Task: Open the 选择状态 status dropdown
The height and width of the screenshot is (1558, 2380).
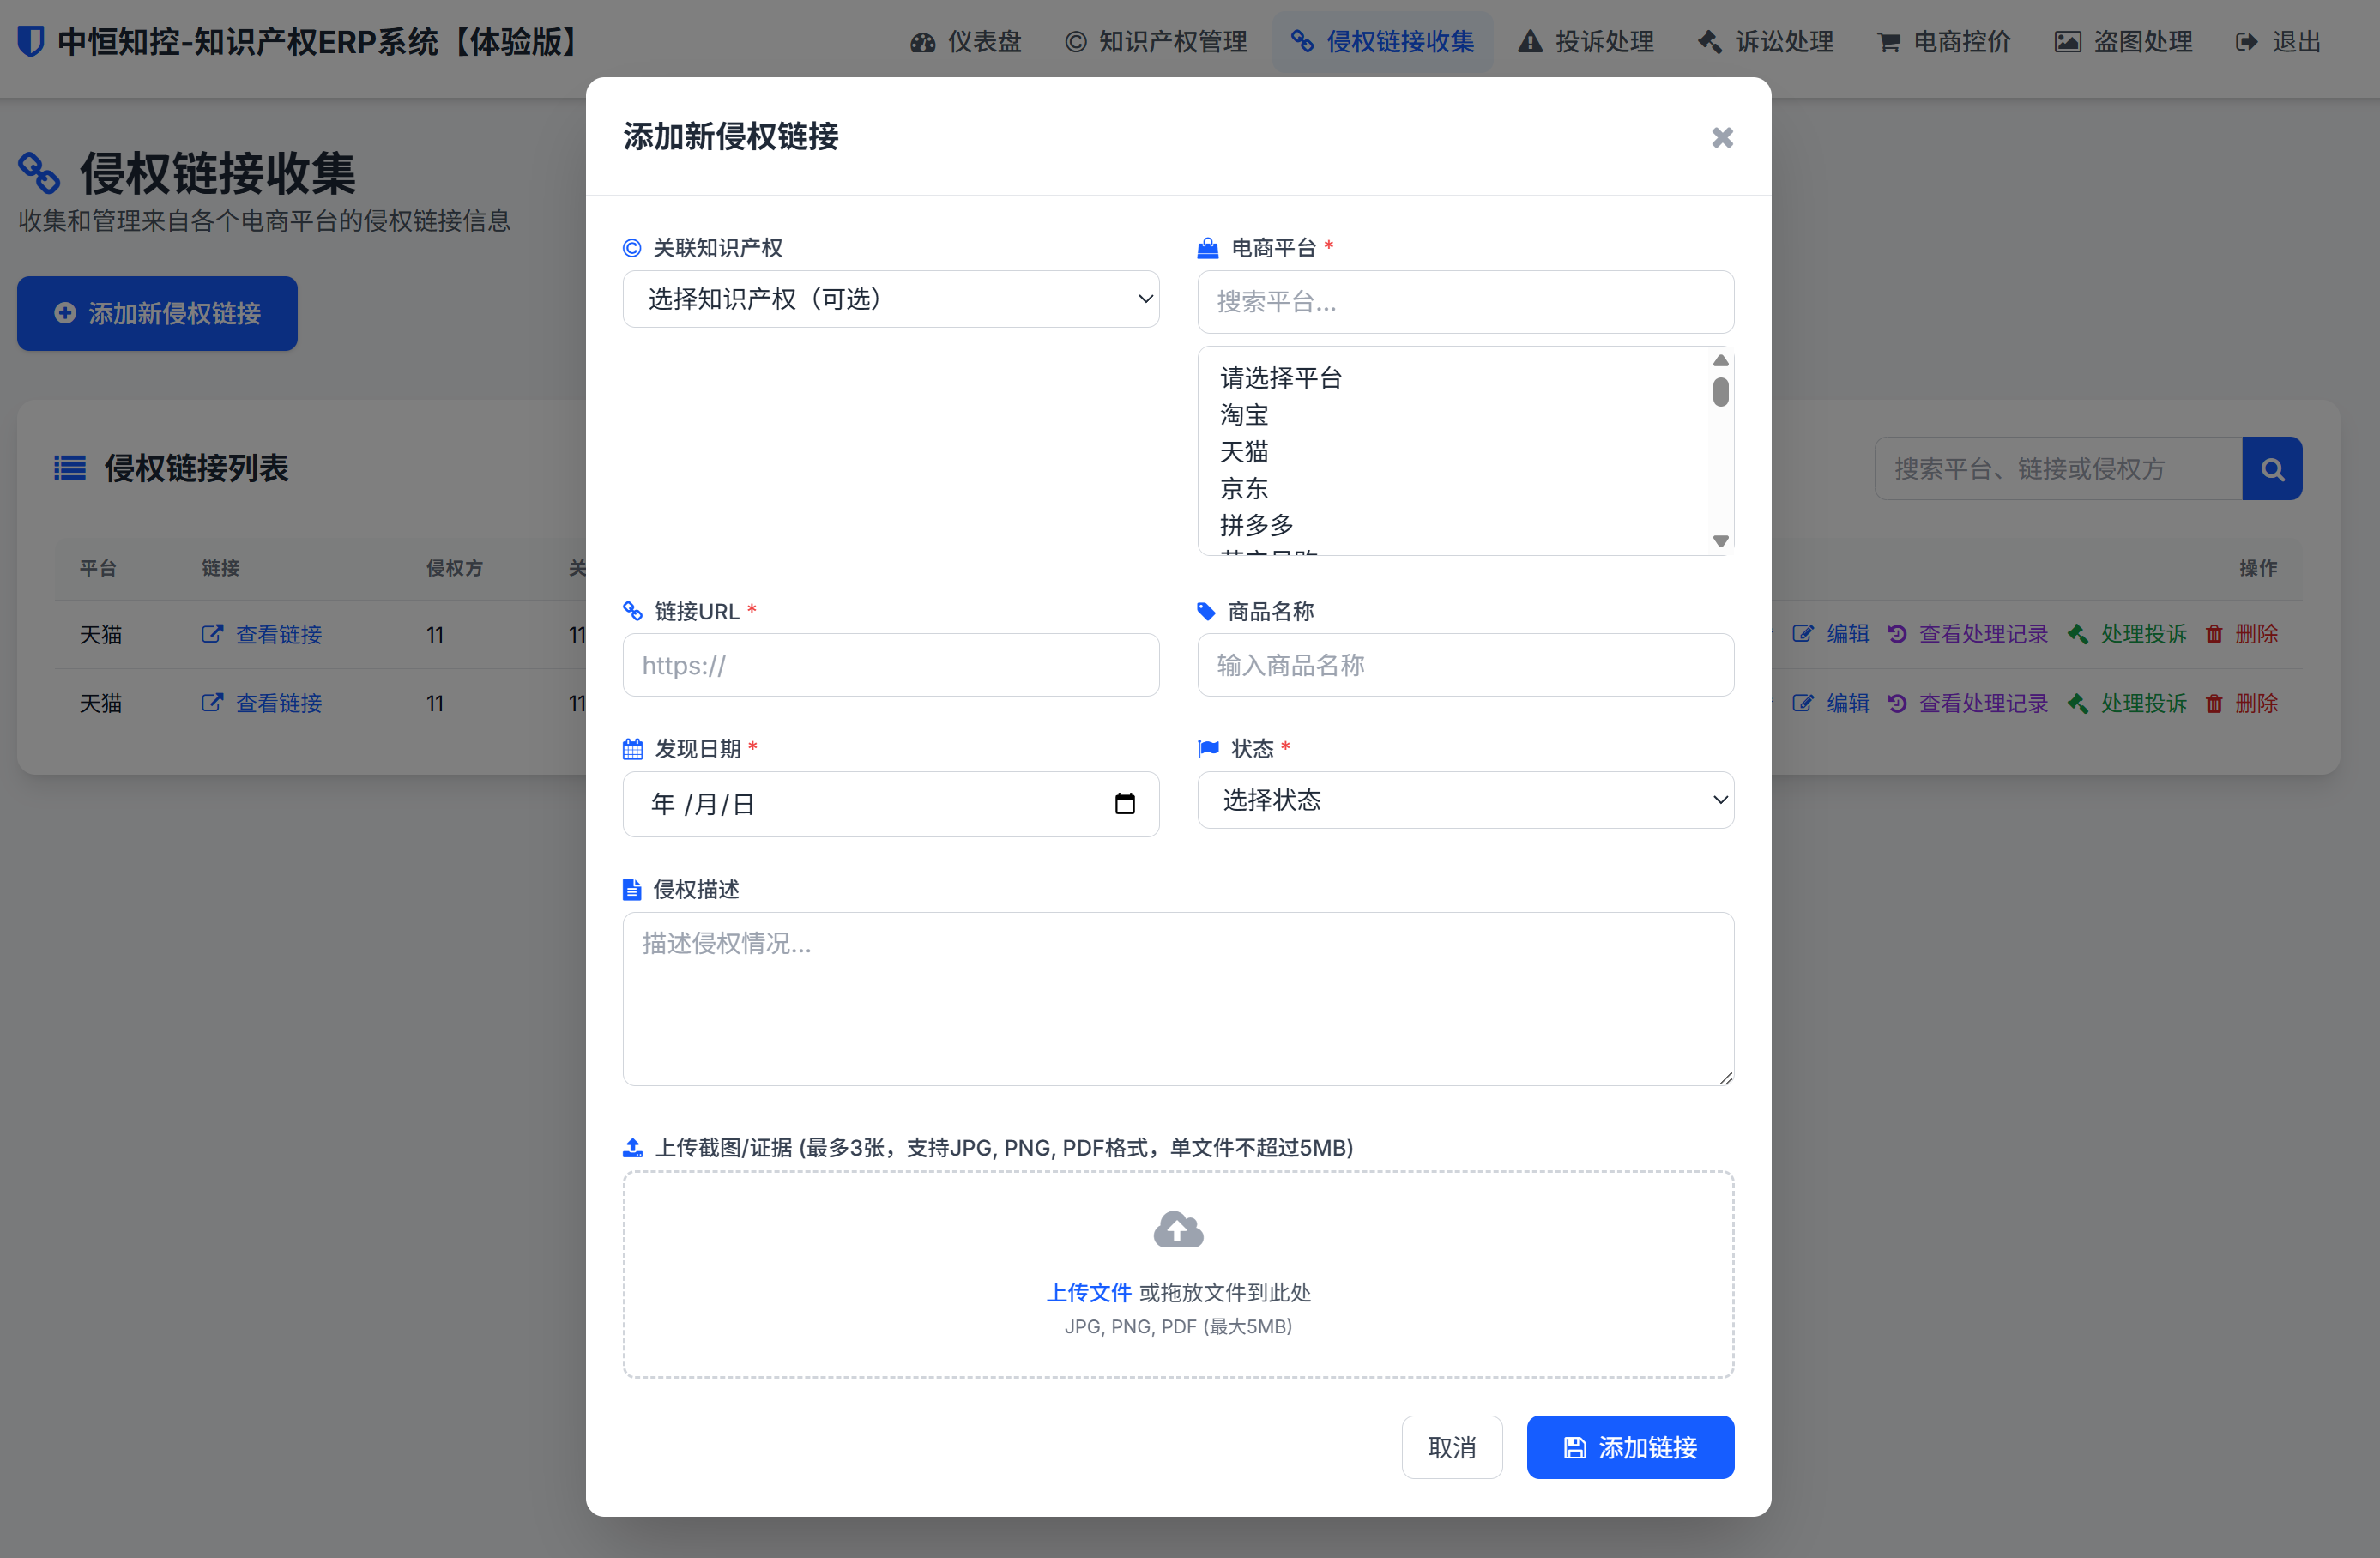Action: pyautogui.click(x=1465, y=800)
